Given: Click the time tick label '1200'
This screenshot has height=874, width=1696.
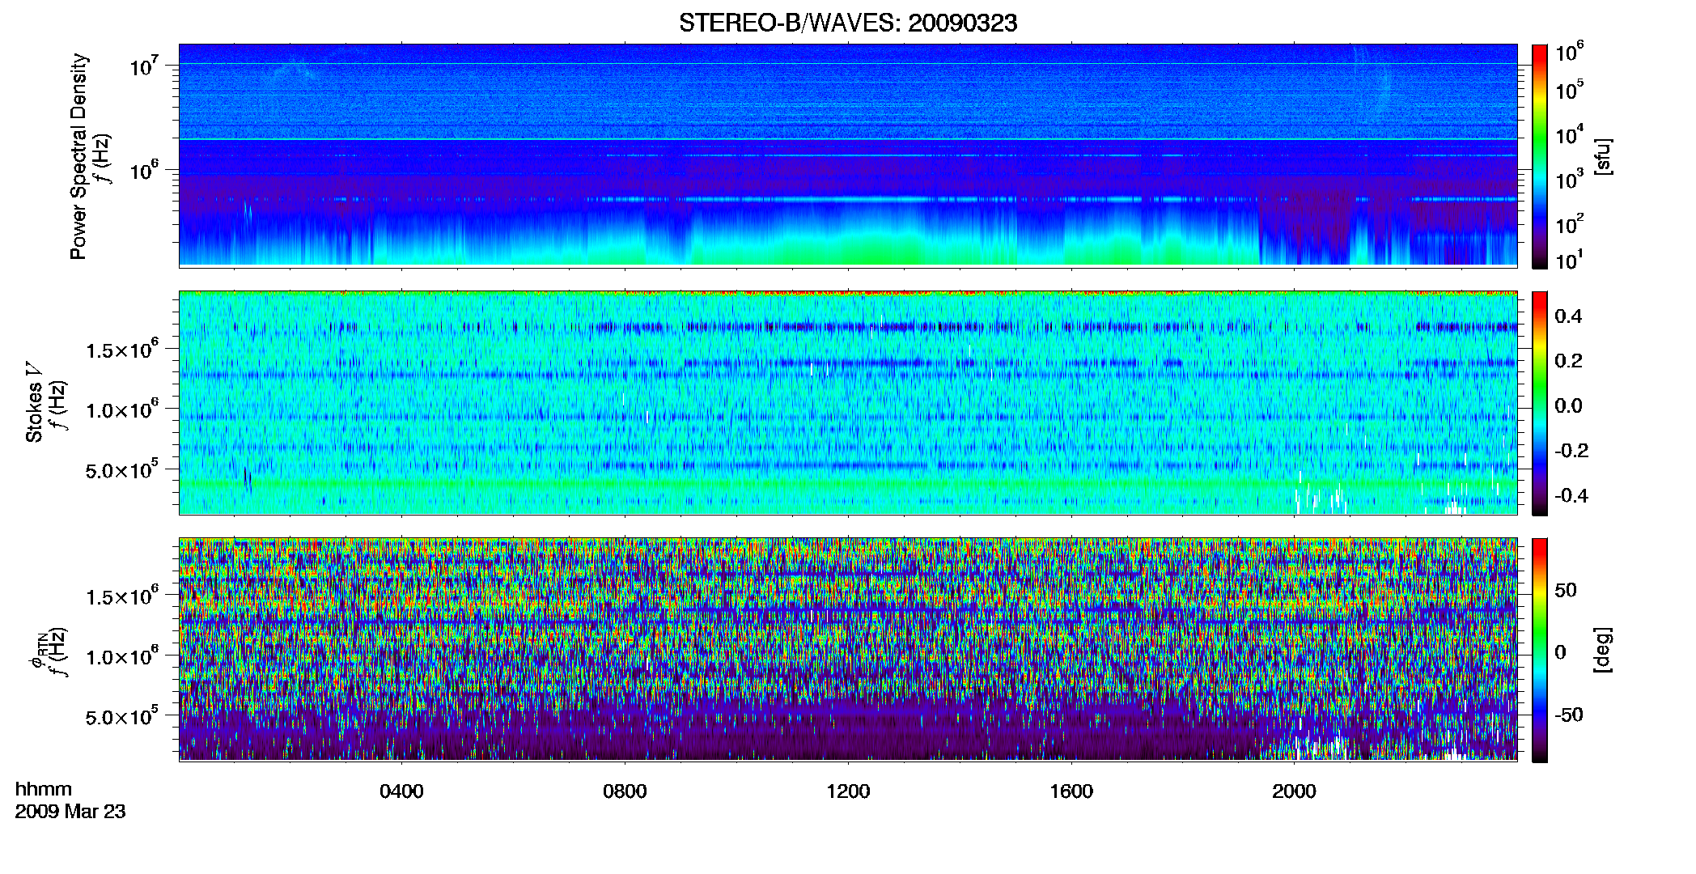Looking at the screenshot, I should pos(848,791).
